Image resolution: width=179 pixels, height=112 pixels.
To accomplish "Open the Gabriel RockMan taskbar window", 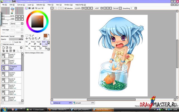I will coord(103,109).
